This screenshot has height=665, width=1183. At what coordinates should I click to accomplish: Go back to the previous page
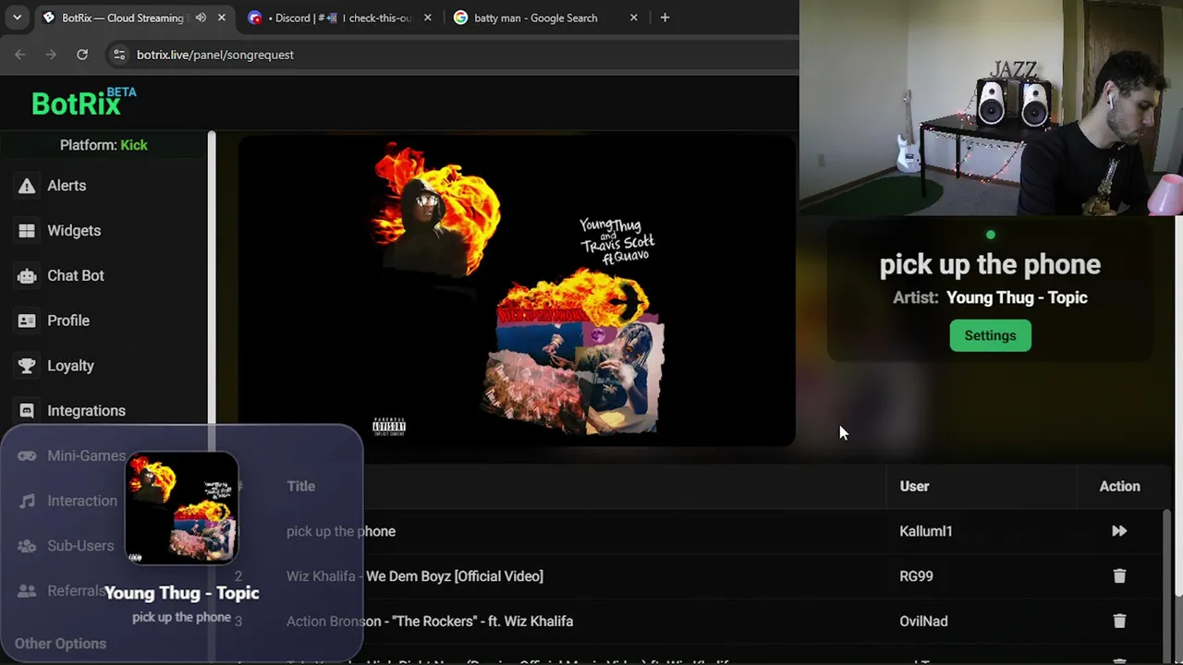tap(20, 54)
